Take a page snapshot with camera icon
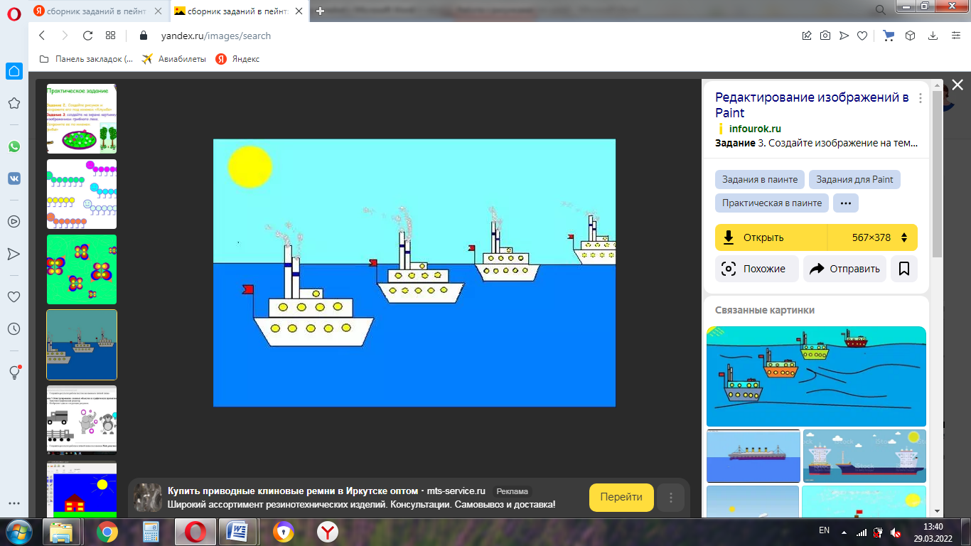 pos(825,36)
